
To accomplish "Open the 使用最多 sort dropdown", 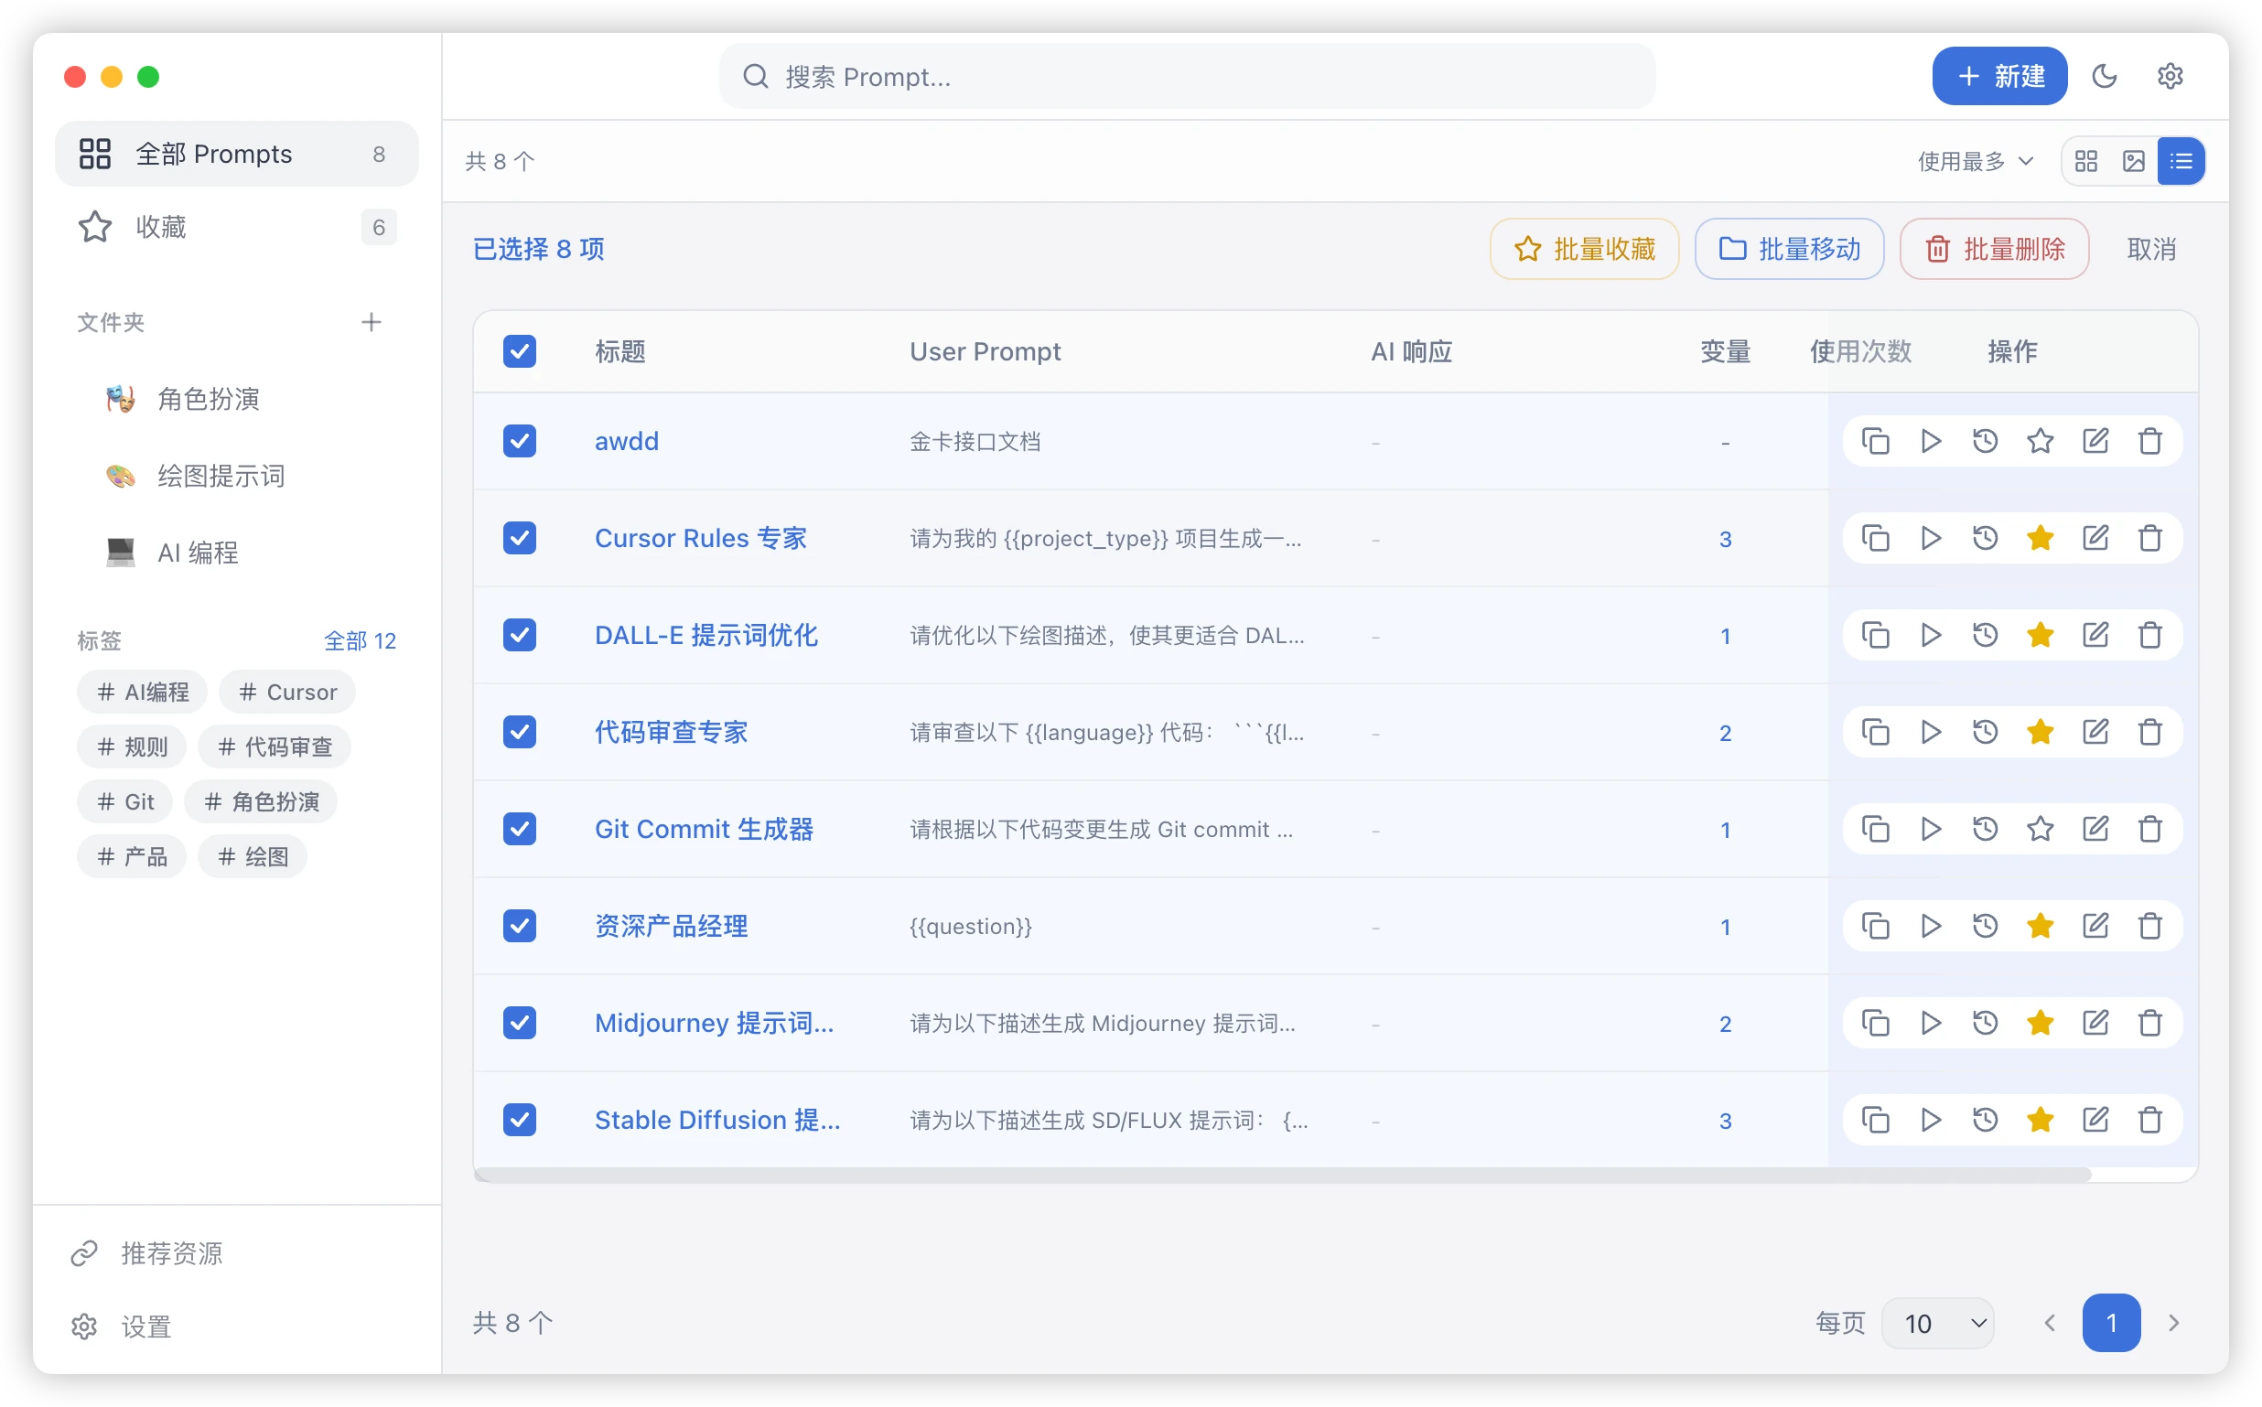I will tap(1975, 161).
